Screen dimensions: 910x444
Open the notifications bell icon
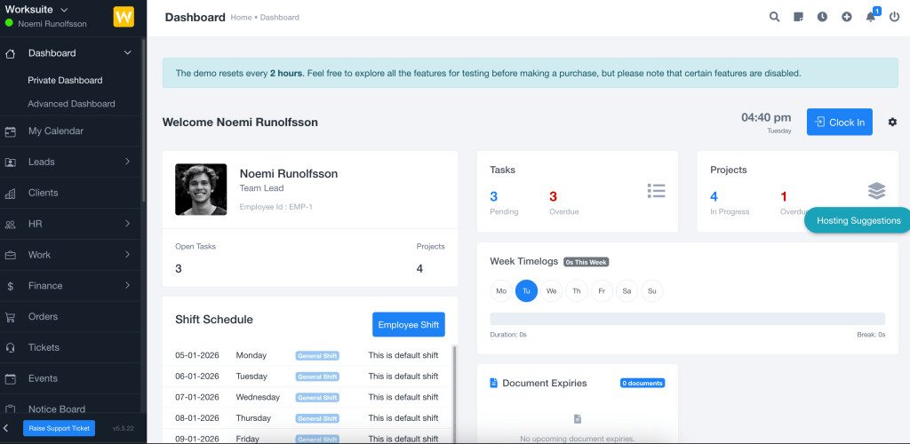pos(871,17)
